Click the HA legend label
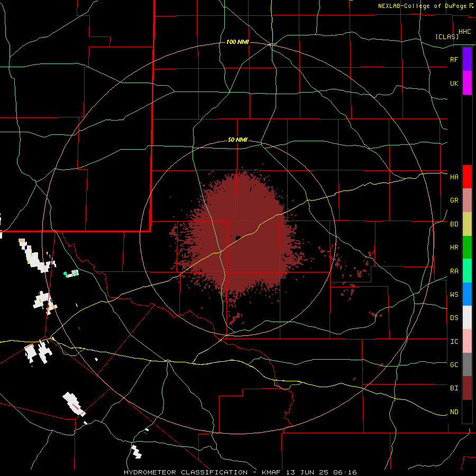476x476 pixels. click(x=454, y=177)
